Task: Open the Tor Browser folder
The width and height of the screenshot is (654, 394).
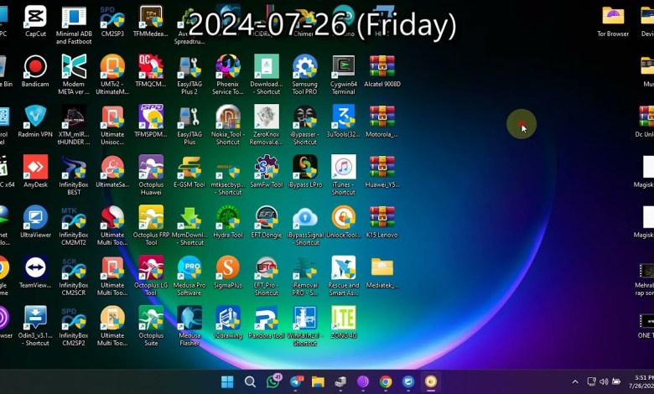Action: coord(613,17)
